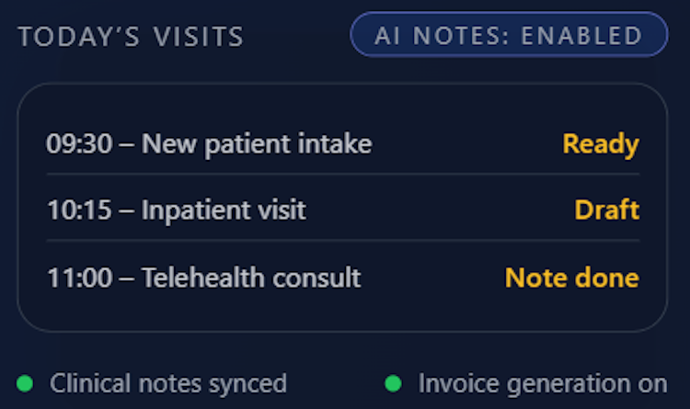Open the Telehealth consult entry

251,277
